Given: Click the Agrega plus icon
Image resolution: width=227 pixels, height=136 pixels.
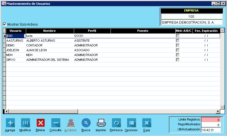Looking at the screenshot, I should (x=10, y=123).
